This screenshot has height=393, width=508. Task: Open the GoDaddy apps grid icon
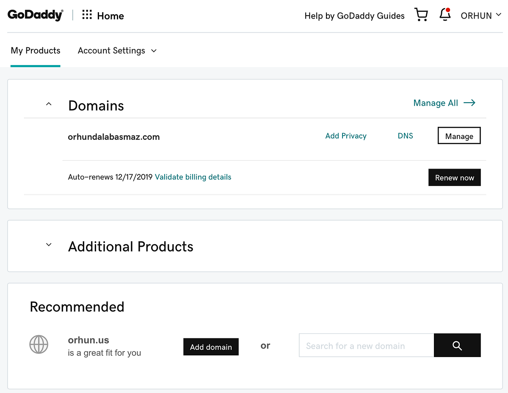pyautogui.click(x=87, y=15)
